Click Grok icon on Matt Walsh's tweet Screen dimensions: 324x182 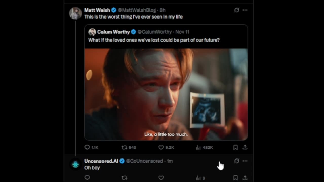click(237, 10)
